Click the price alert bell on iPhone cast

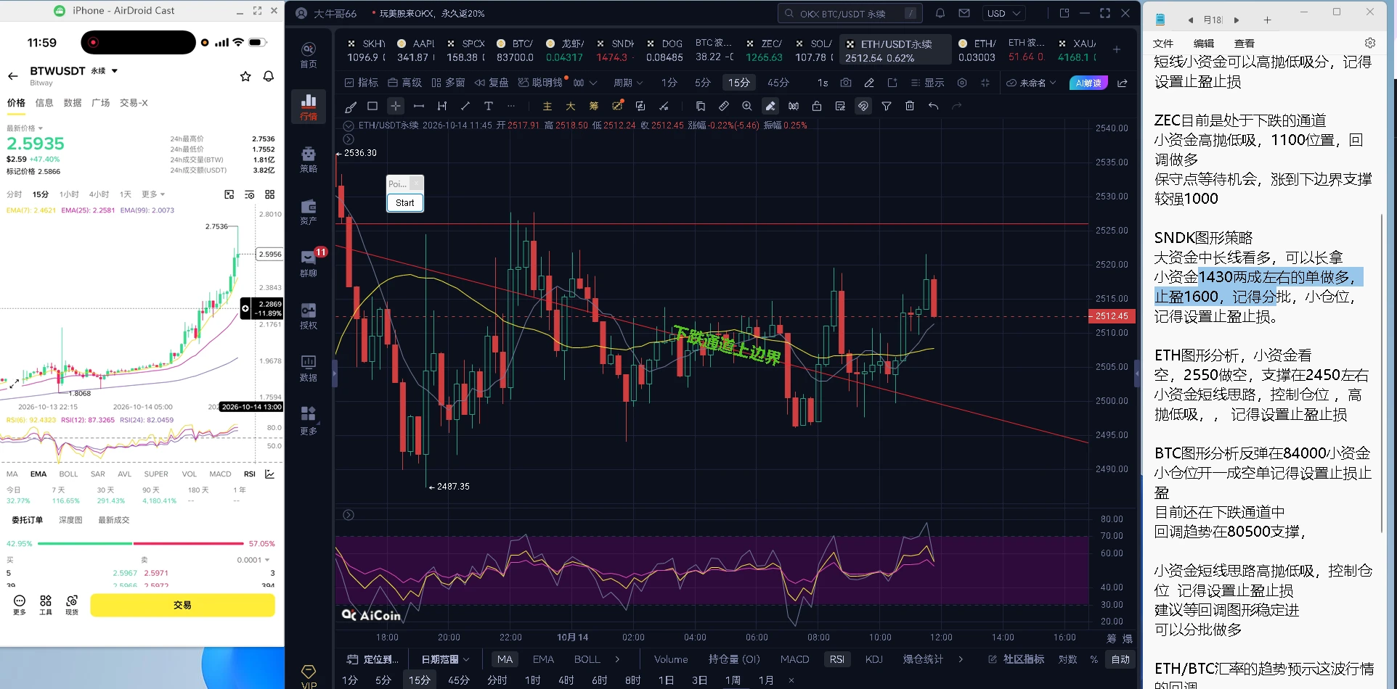click(x=269, y=76)
